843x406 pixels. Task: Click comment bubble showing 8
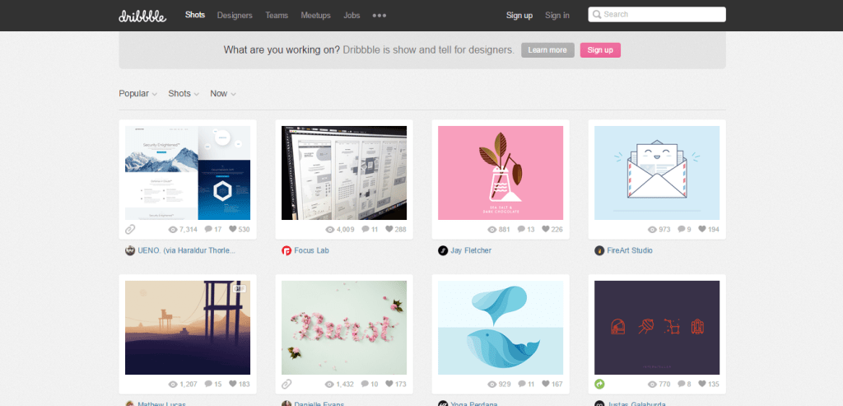(x=682, y=384)
